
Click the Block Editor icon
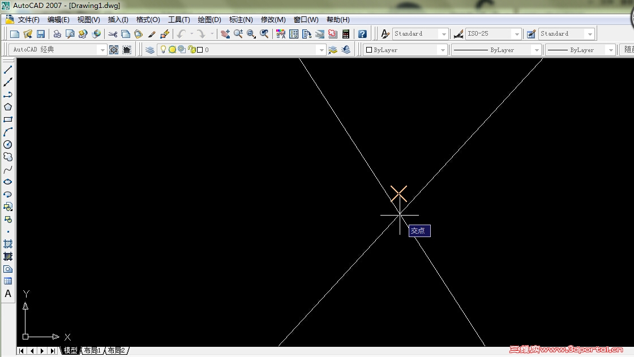pyautogui.click(x=165, y=34)
